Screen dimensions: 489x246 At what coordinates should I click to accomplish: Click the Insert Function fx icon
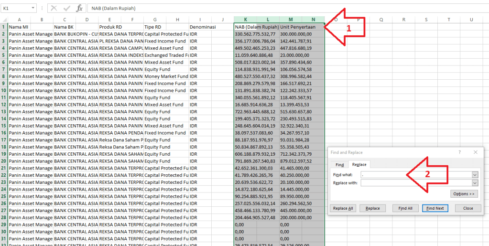(79, 9)
